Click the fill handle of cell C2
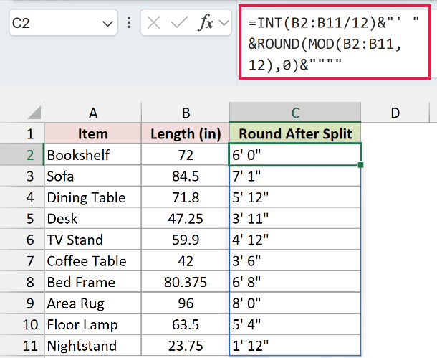This screenshot has height=358, width=437. 360,165
